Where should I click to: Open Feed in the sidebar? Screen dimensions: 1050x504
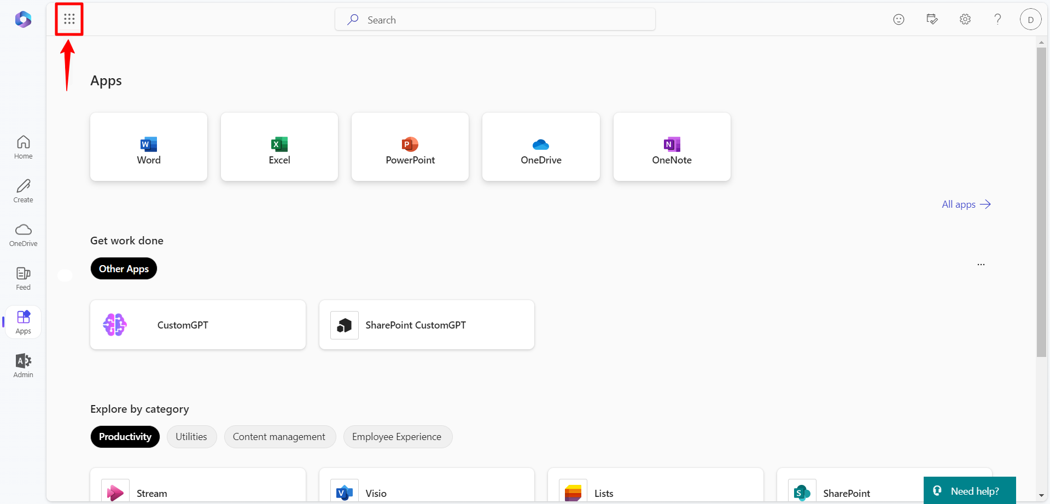click(23, 279)
